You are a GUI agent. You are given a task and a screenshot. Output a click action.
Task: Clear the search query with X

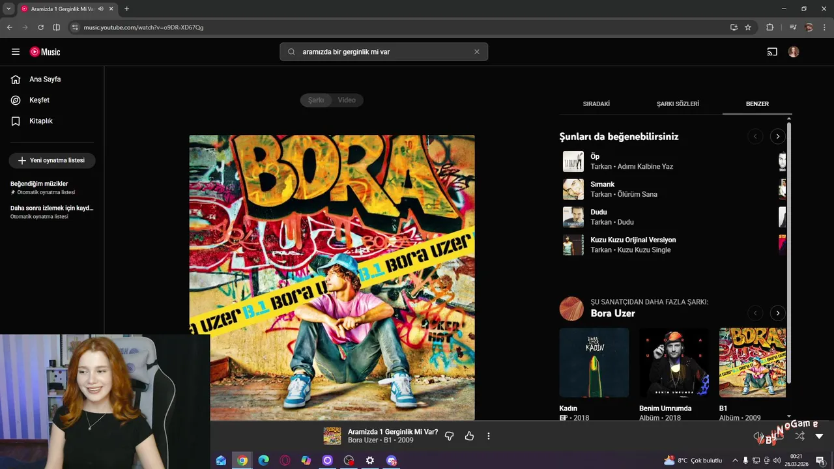point(477,52)
